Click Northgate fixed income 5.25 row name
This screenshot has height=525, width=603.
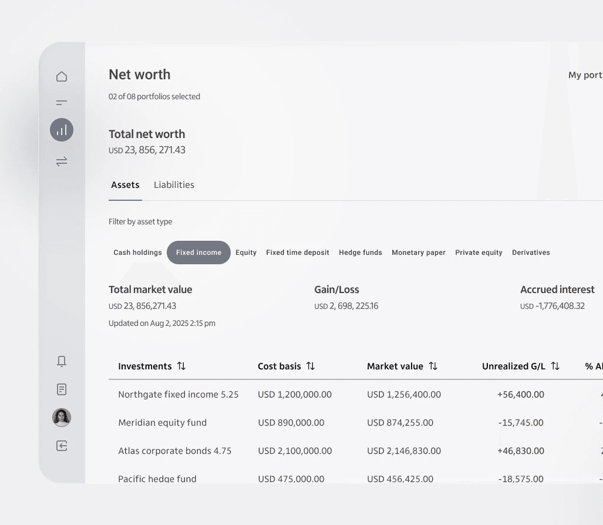(178, 395)
